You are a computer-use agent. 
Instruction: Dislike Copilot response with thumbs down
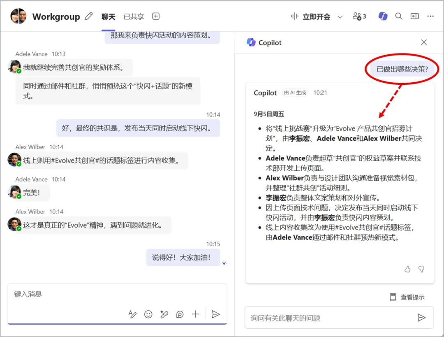(421, 269)
